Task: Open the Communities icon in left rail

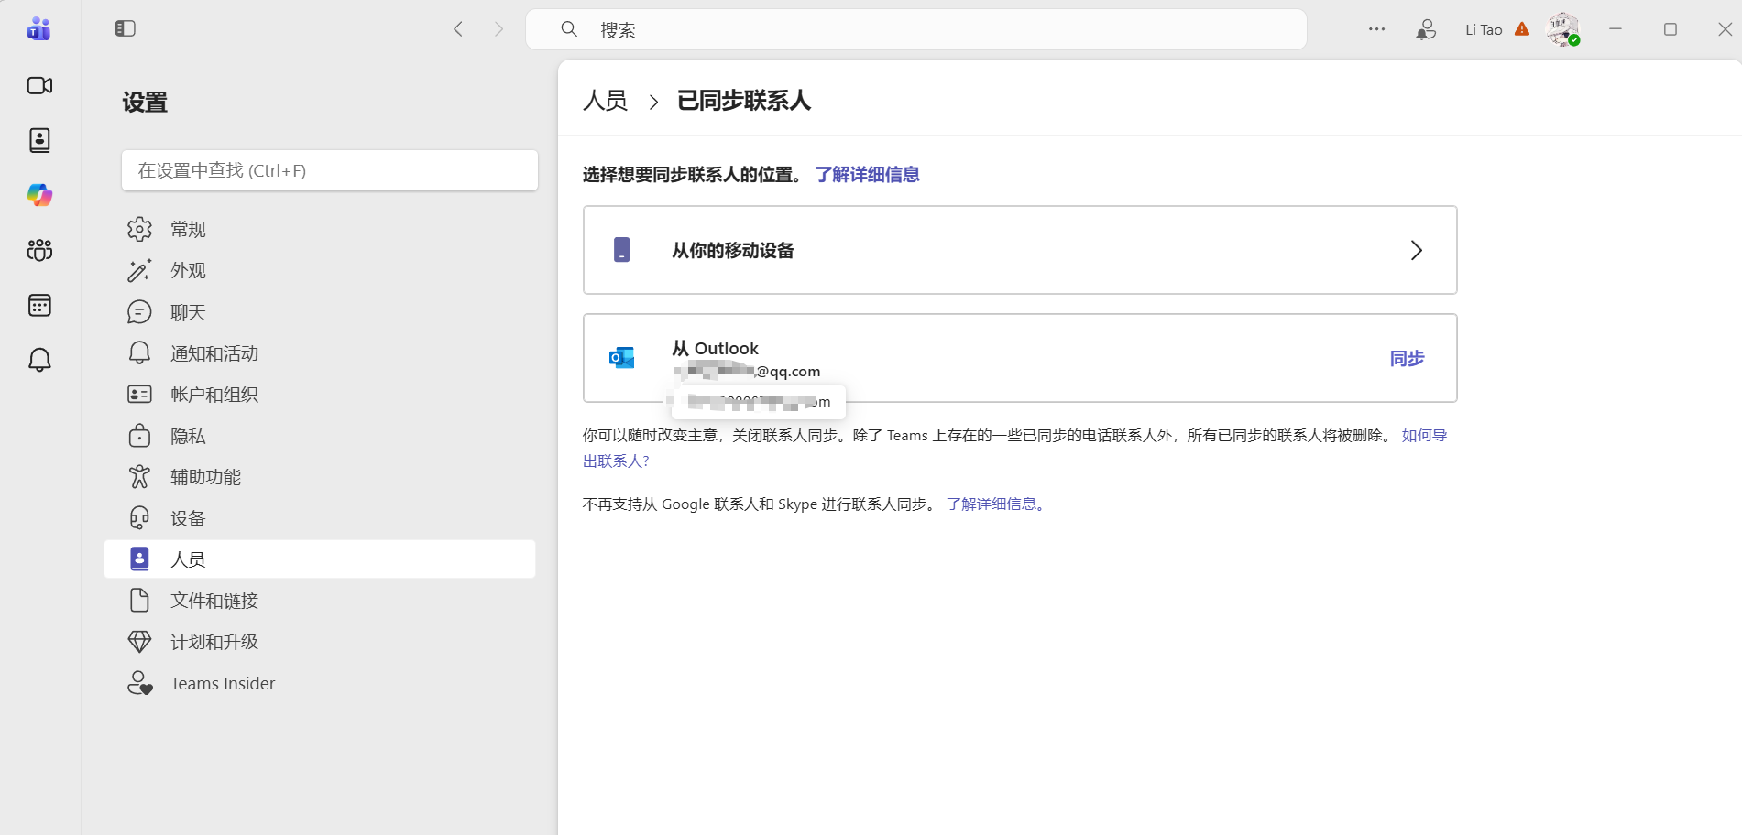Action: pyautogui.click(x=39, y=250)
